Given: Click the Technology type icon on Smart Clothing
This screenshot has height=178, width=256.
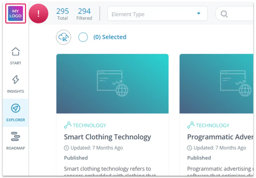Looking at the screenshot, I should point(67,125).
